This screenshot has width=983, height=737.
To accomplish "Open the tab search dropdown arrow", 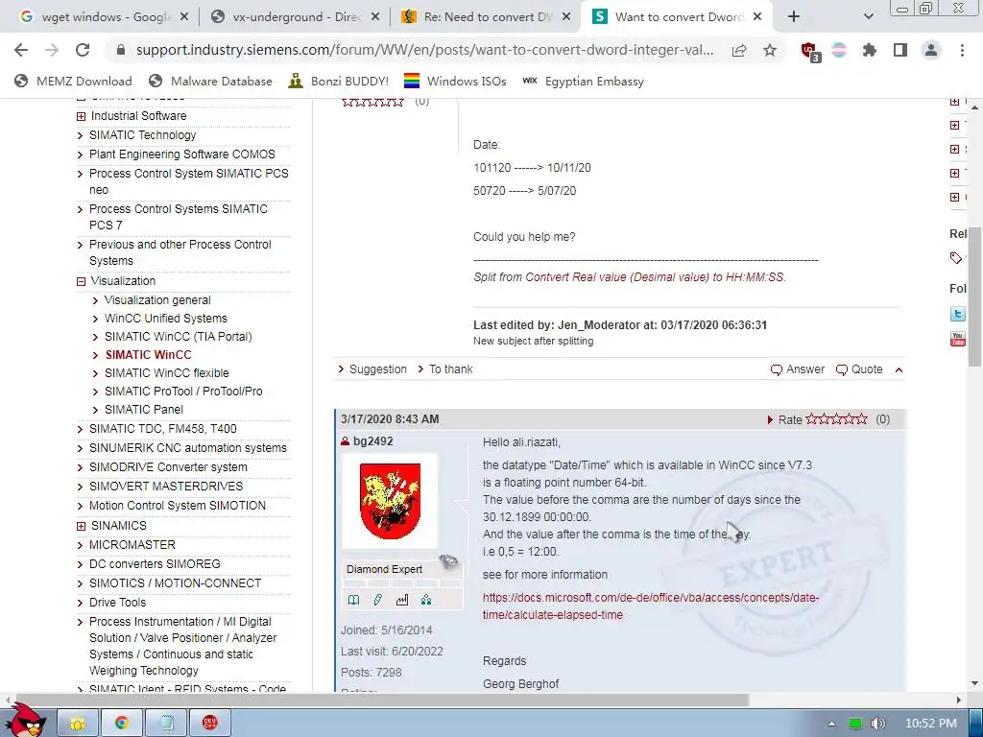I will click(x=868, y=17).
